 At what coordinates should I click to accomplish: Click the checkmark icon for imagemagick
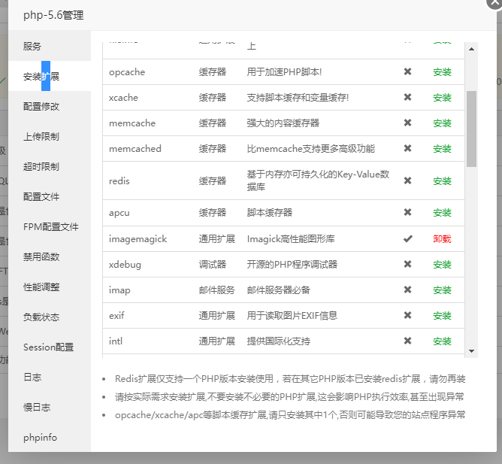point(407,238)
